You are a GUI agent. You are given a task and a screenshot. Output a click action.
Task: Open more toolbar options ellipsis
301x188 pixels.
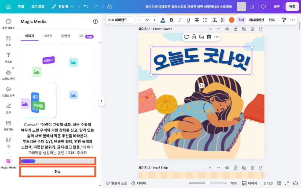292,20
